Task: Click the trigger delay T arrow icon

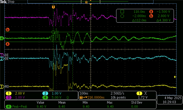Action: [x=83, y=97]
